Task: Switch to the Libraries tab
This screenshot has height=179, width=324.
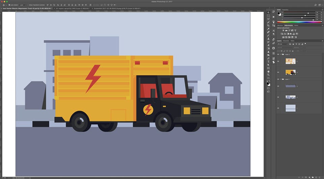Action: (280, 25)
